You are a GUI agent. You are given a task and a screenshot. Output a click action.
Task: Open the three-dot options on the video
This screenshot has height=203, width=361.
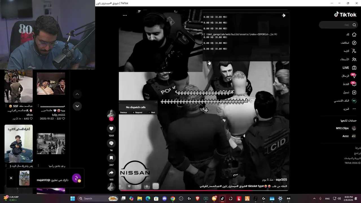coord(125,16)
